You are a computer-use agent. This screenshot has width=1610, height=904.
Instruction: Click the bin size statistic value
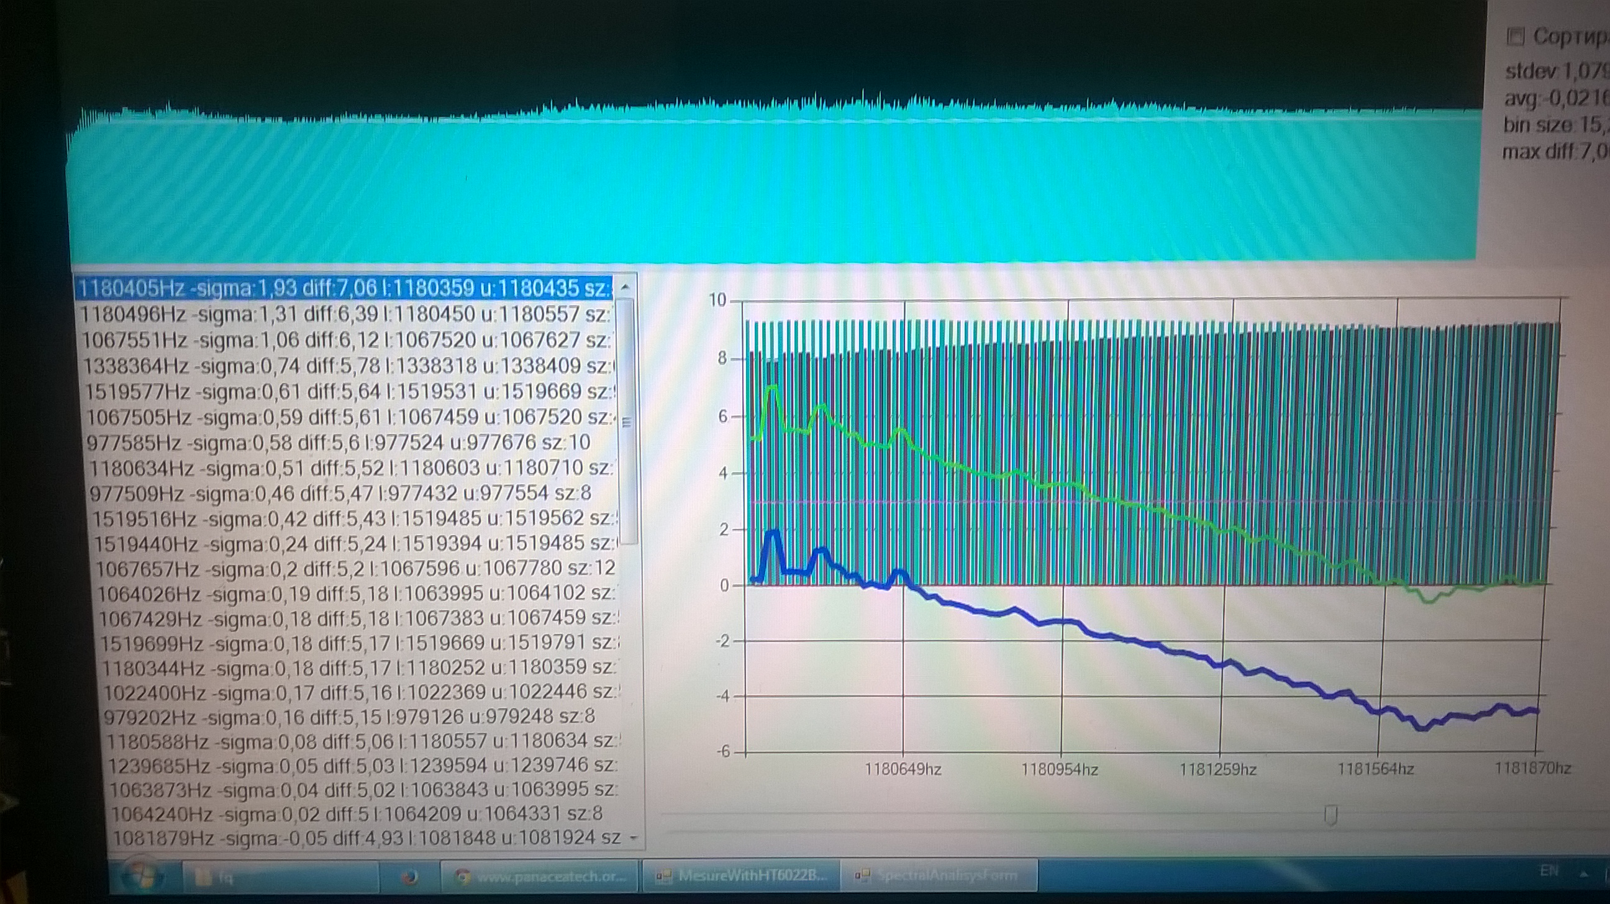(x=1555, y=125)
